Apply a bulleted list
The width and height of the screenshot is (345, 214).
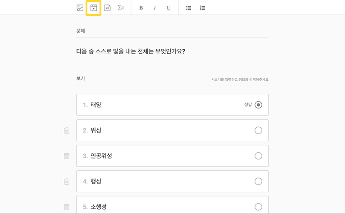189,8
